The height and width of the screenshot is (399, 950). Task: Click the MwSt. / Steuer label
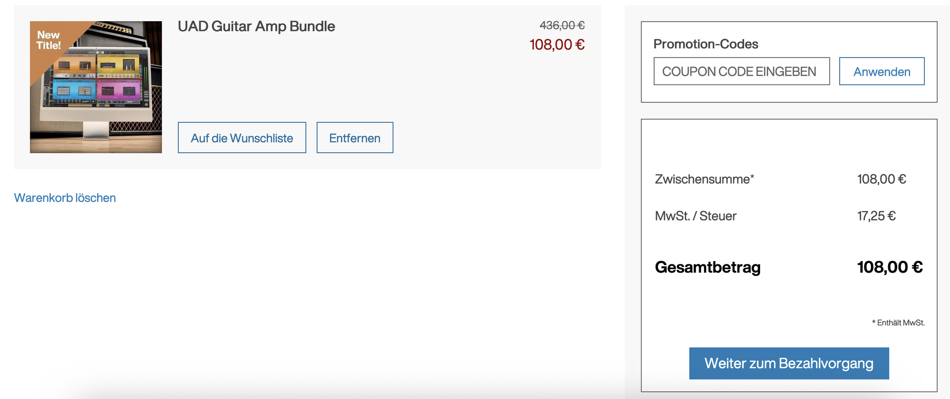[x=696, y=216]
